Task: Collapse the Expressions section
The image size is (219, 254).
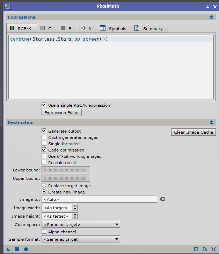Action: [211, 17]
